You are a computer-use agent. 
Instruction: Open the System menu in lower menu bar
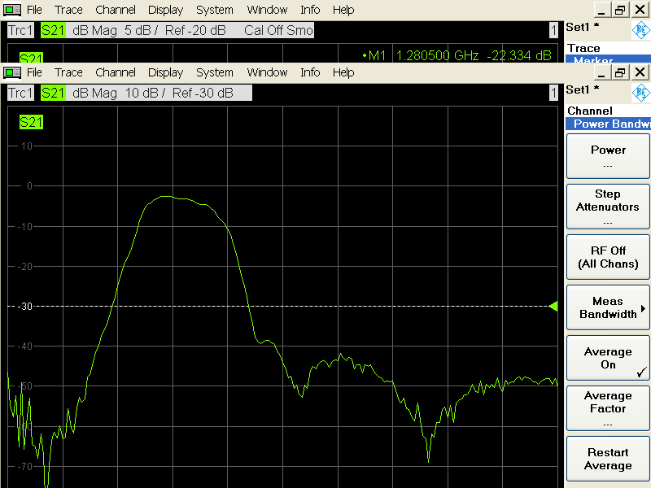point(215,72)
